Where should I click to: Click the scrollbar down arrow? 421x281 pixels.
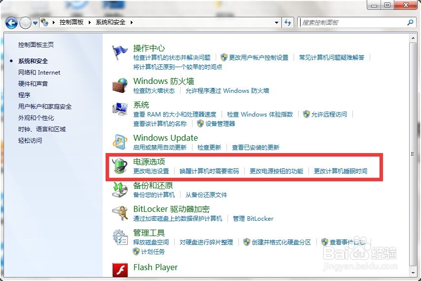click(413, 273)
